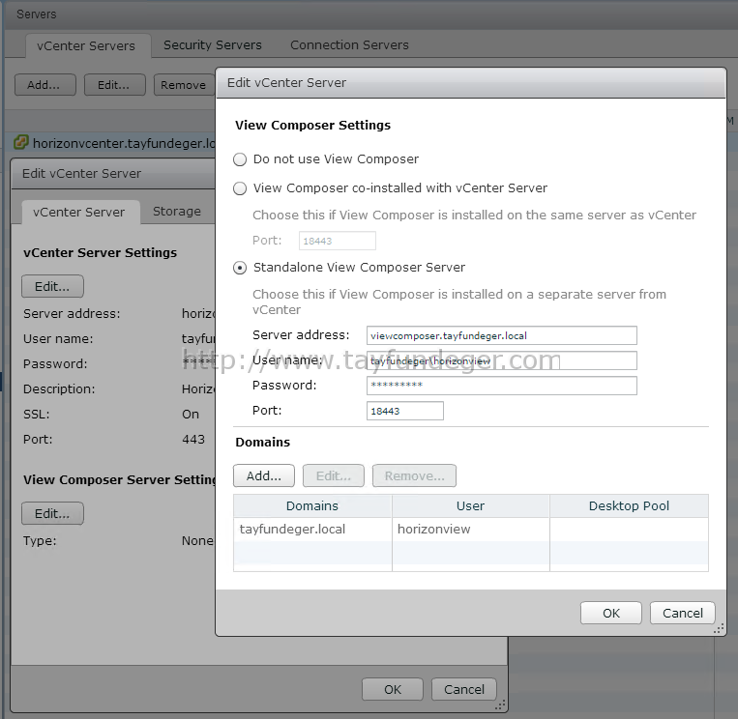Switch to the Security Servers tab
This screenshot has width=738, height=719.
coord(212,45)
